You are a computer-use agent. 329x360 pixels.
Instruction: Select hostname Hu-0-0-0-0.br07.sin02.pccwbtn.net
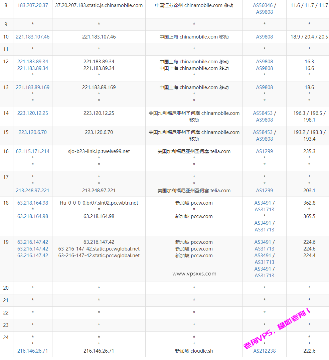(x=99, y=203)
